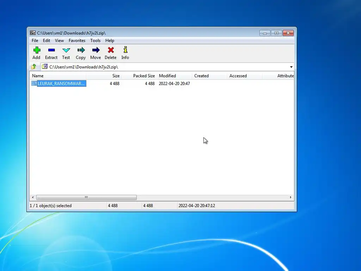The width and height of the screenshot is (361, 271).
Task: Click the Move toolbar icon
Action: (96, 50)
